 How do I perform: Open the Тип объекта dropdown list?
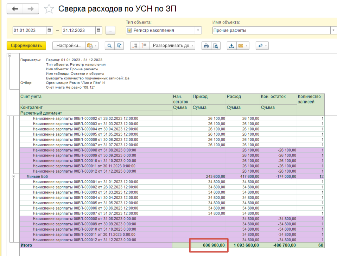point(198,30)
